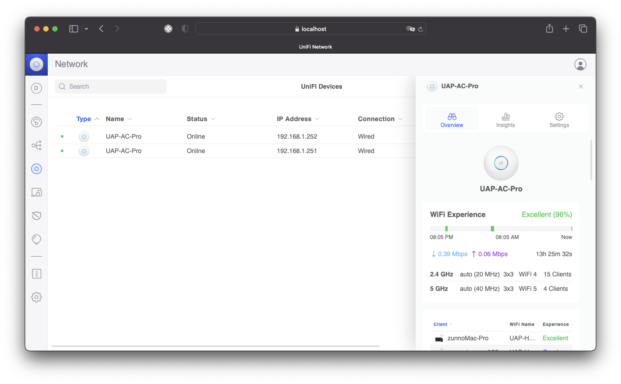Open the Client Devices icon in the sidebar

click(x=36, y=193)
